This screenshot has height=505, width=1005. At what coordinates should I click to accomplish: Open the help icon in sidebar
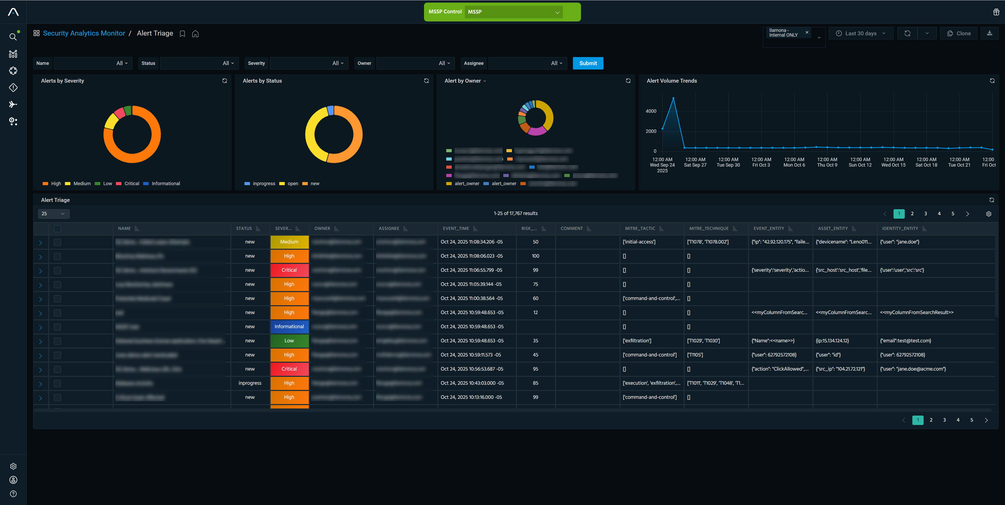coord(13,494)
